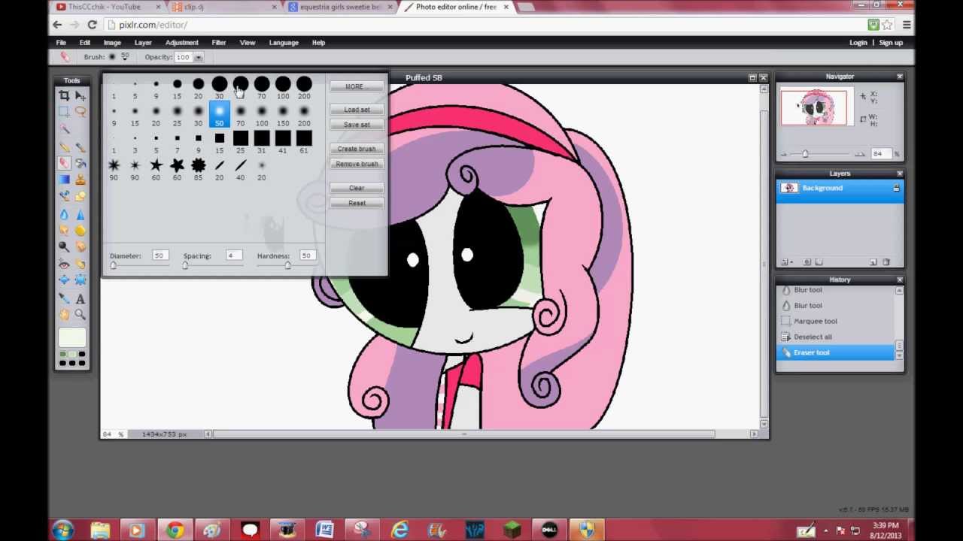Select the Pinch tool
The image size is (963, 541).
click(80, 280)
